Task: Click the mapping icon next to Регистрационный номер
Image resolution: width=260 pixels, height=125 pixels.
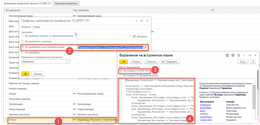Action: [x=74, y=94]
